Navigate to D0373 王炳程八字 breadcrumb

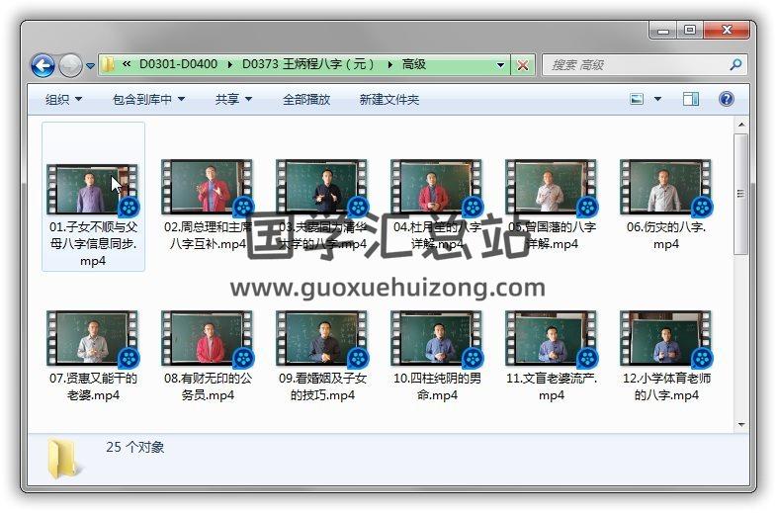(x=307, y=64)
